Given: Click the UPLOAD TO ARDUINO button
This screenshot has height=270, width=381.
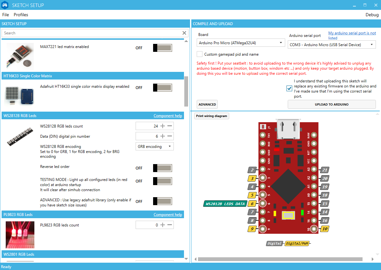Looking at the screenshot, I should coord(332,104).
